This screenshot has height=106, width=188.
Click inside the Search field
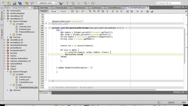click(x=169, y=3)
